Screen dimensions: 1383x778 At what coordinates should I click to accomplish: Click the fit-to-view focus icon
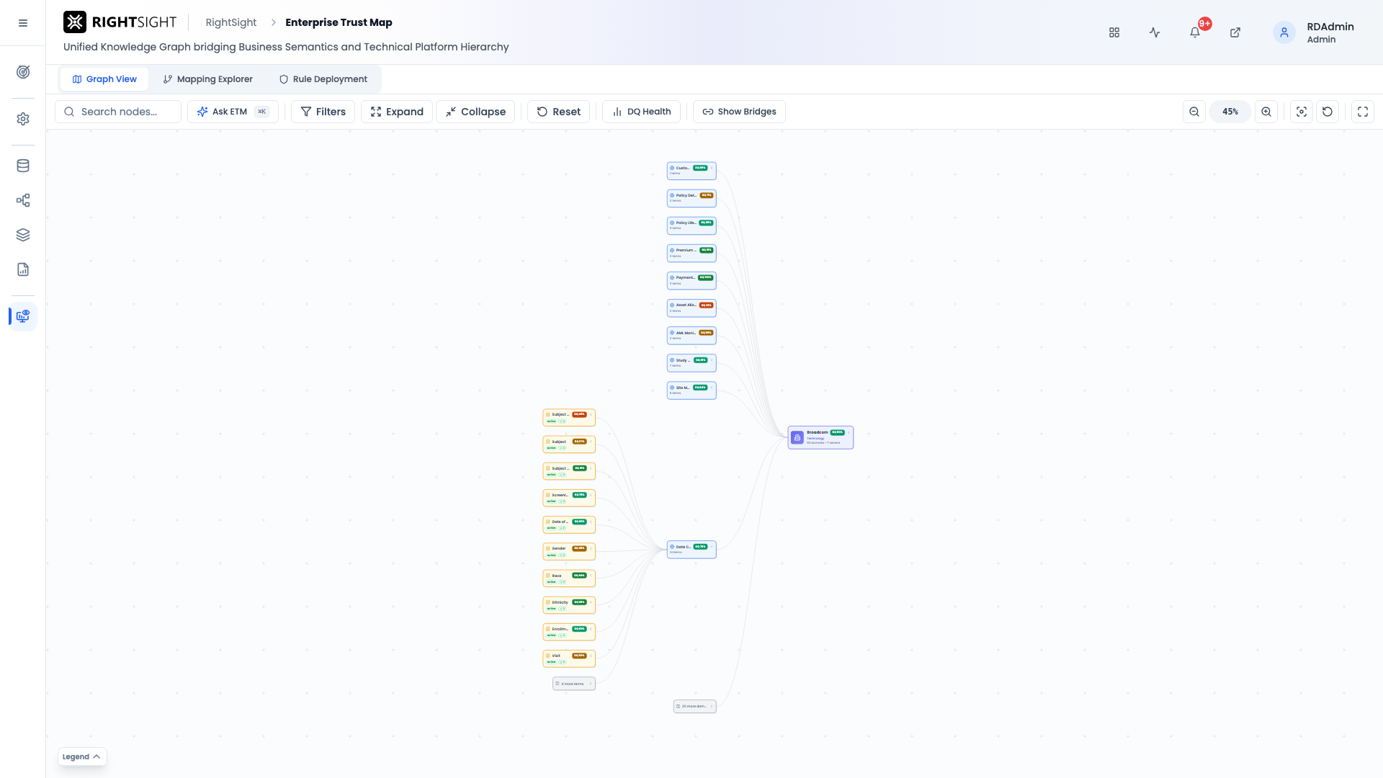coord(1302,112)
